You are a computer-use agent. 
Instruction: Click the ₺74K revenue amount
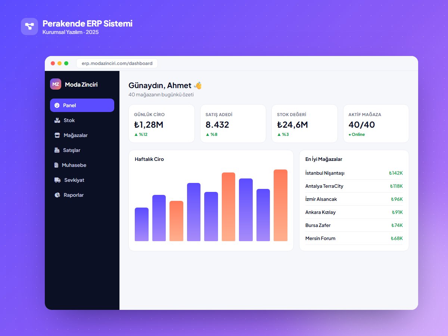coord(397,225)
